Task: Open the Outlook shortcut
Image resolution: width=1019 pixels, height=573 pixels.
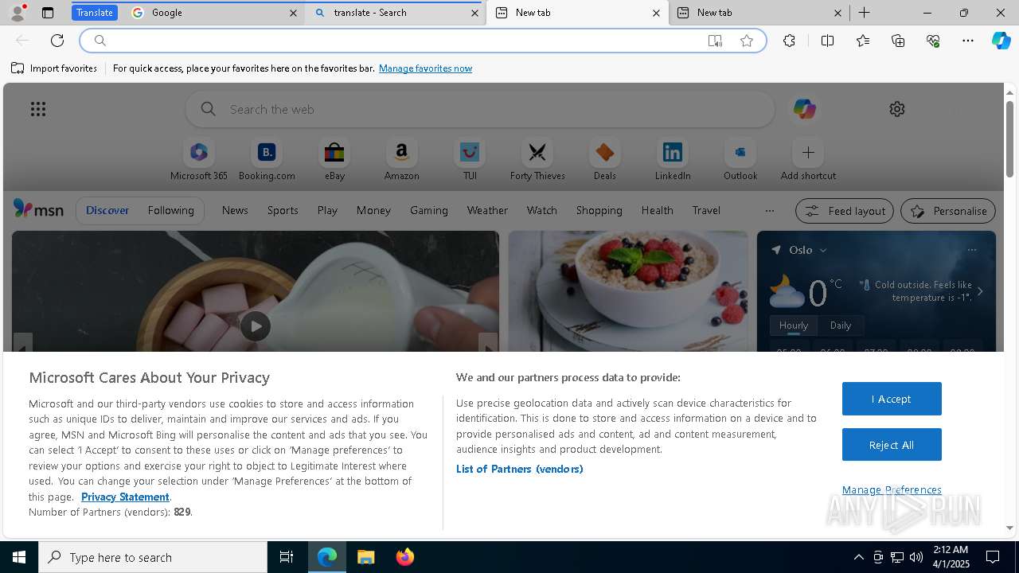Action: pos(740,160)
